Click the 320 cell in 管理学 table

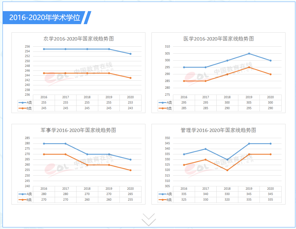tap(227, 199)
